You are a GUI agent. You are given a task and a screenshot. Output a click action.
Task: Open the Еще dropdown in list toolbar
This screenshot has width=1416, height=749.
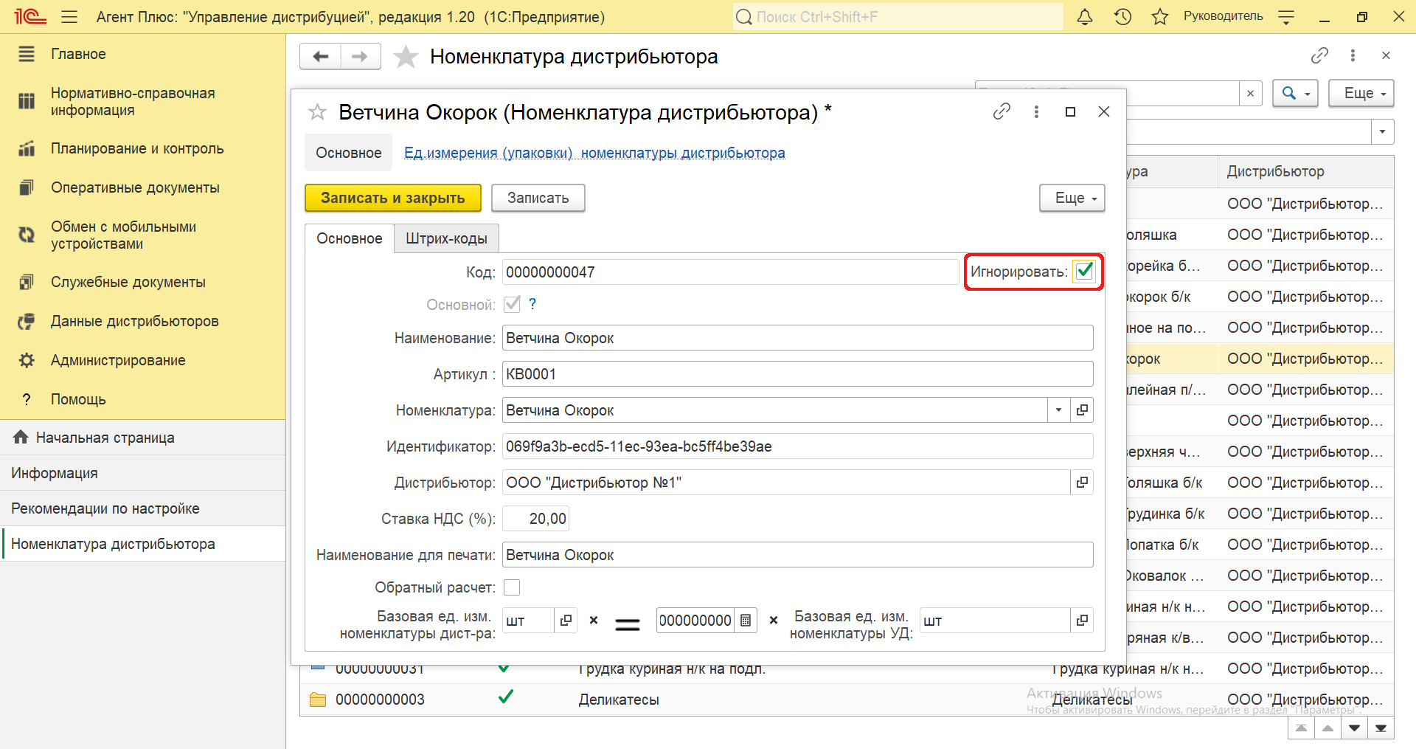(x=1361, y=94)
